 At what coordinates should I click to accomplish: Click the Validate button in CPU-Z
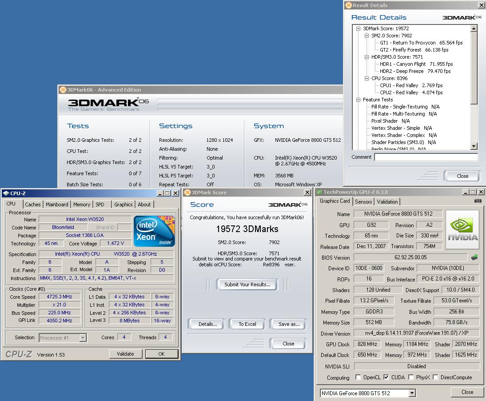tap(125, 354)
